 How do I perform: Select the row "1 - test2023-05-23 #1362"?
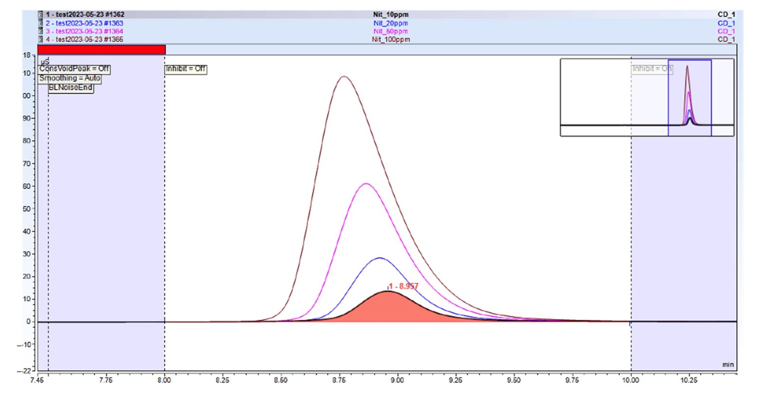[387, 15]
